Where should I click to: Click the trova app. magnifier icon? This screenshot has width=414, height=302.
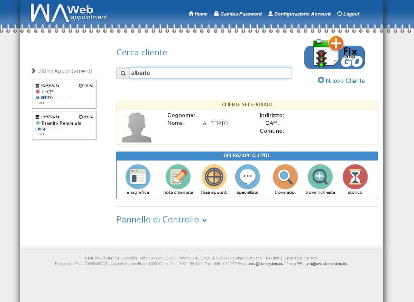tap(285, 177)
